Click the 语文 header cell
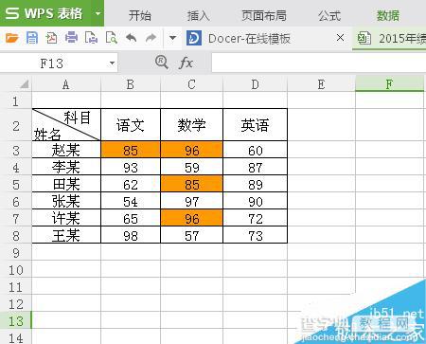This screenshot has height=344, width=426. [131, 125]
